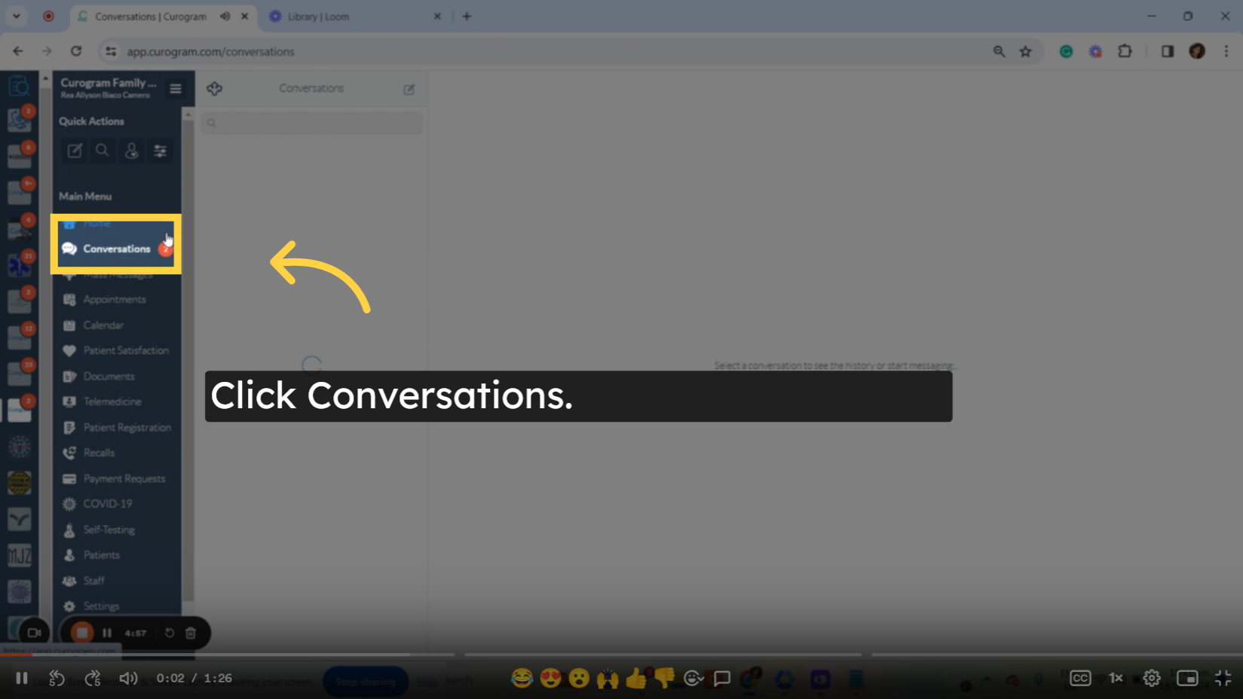The width and height of the screenshot is (1243, 699).
Task: Delete the recording using the trash icon
Action: point(190,633)
